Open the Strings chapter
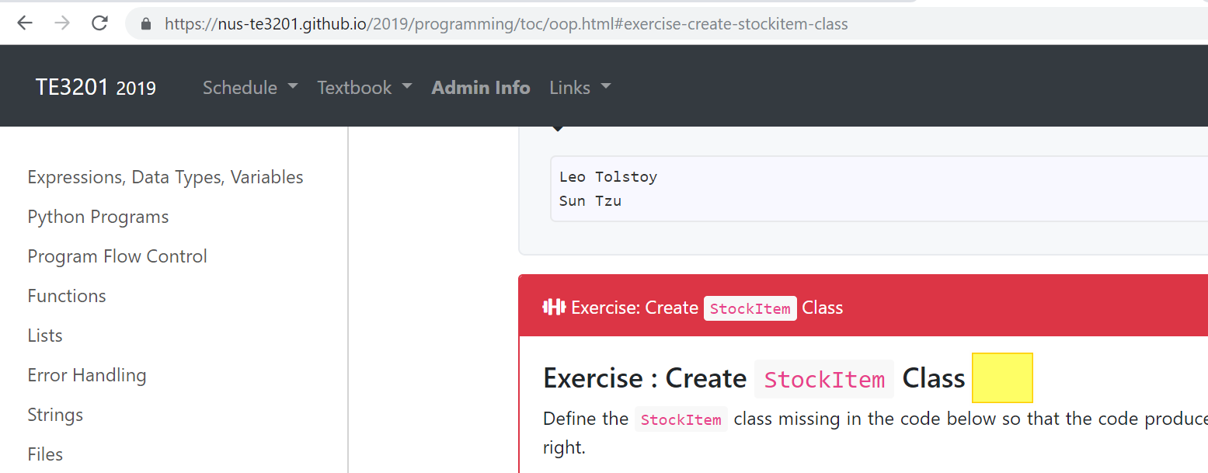1208x473 pixels. 55,415
